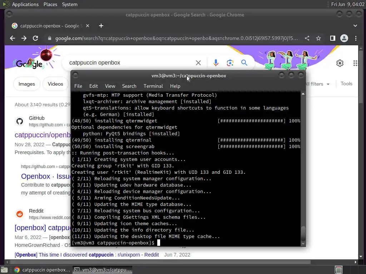Switch to terminal in taskbar
Screen dimensions: 366x274
point(103,270)
